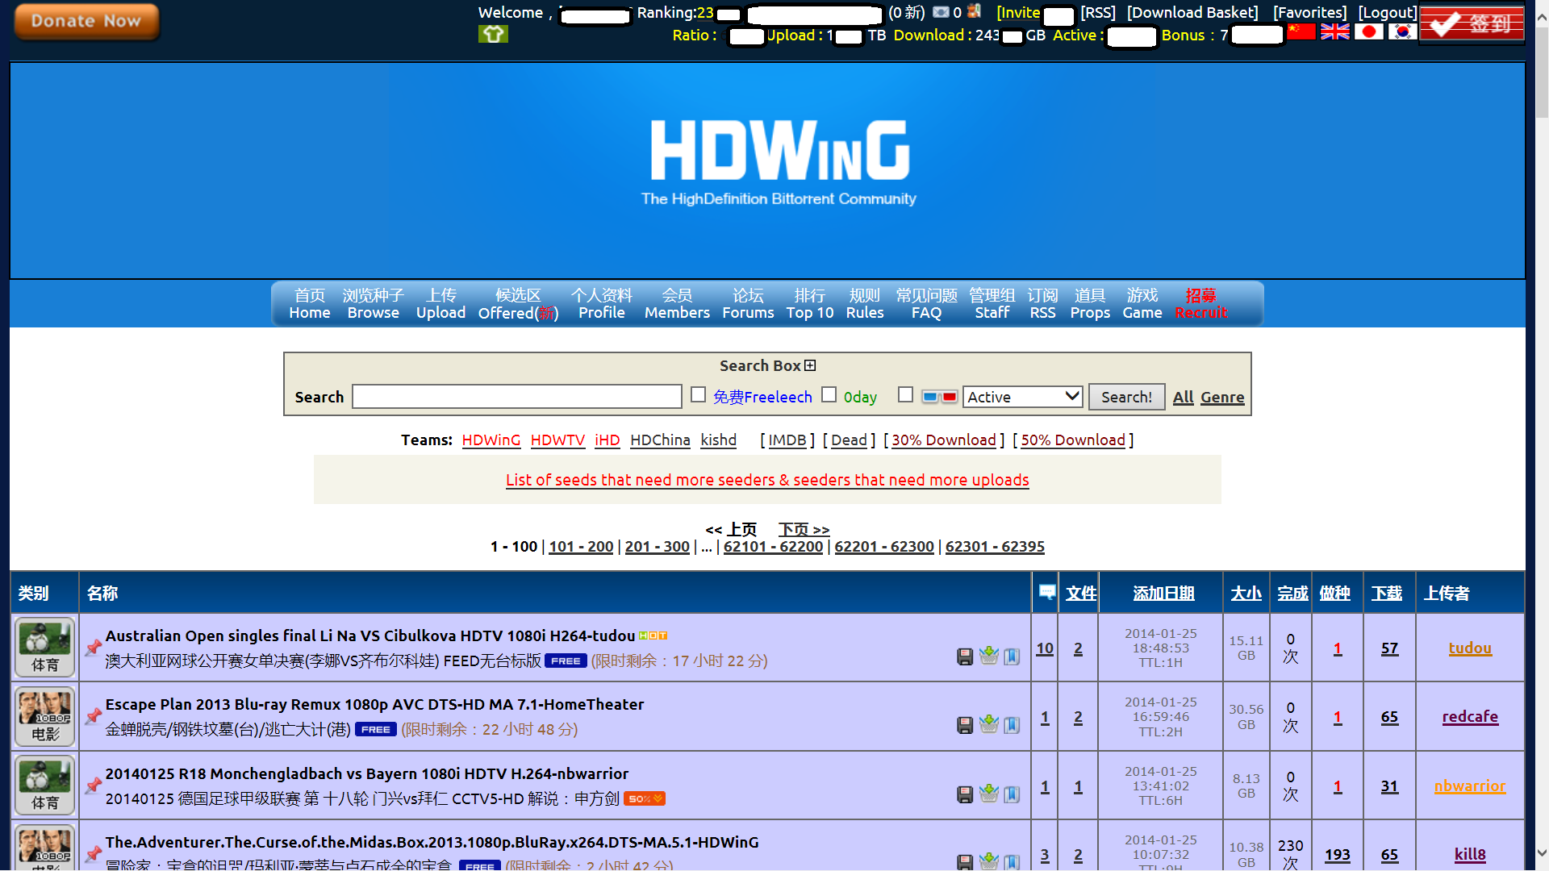This screenshot has height=871, width=1549.
Task: Open Genre link beside search button
Action: pos(1222,397)
